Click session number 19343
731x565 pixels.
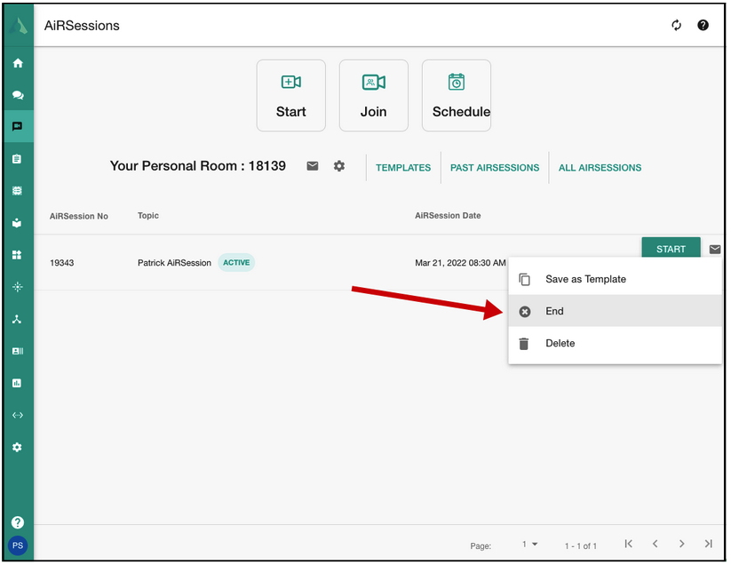coord(62,263)
